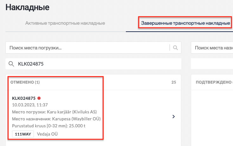Open the Активные транспортные накладные tab

65,23
